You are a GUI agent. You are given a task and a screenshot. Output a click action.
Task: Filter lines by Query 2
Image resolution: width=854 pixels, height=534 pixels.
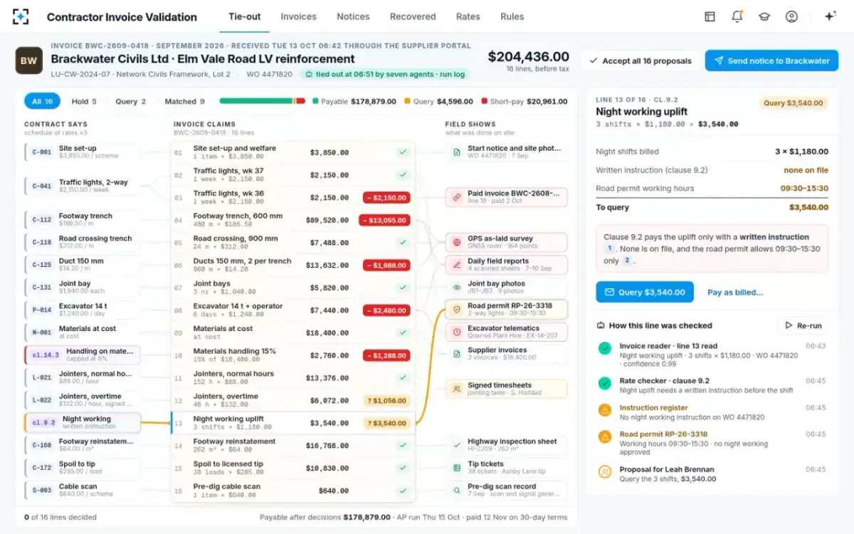(130, 101)
